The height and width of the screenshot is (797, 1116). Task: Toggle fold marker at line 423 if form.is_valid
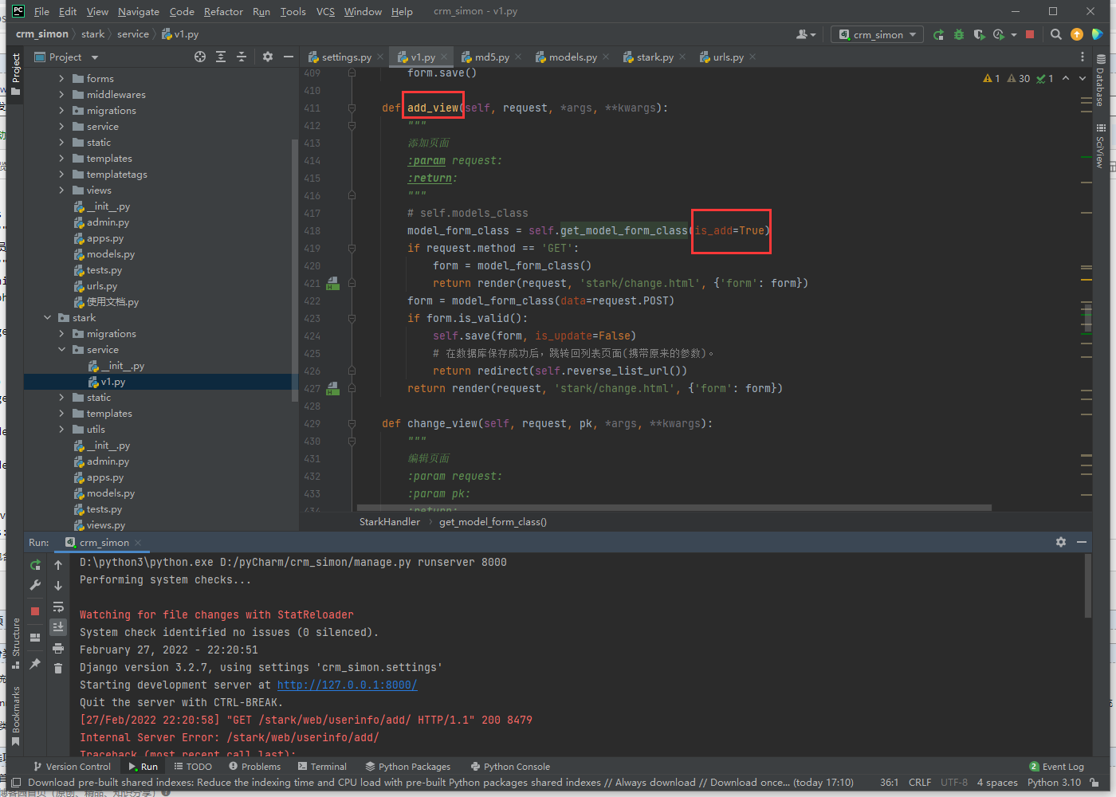coord(352,318)
